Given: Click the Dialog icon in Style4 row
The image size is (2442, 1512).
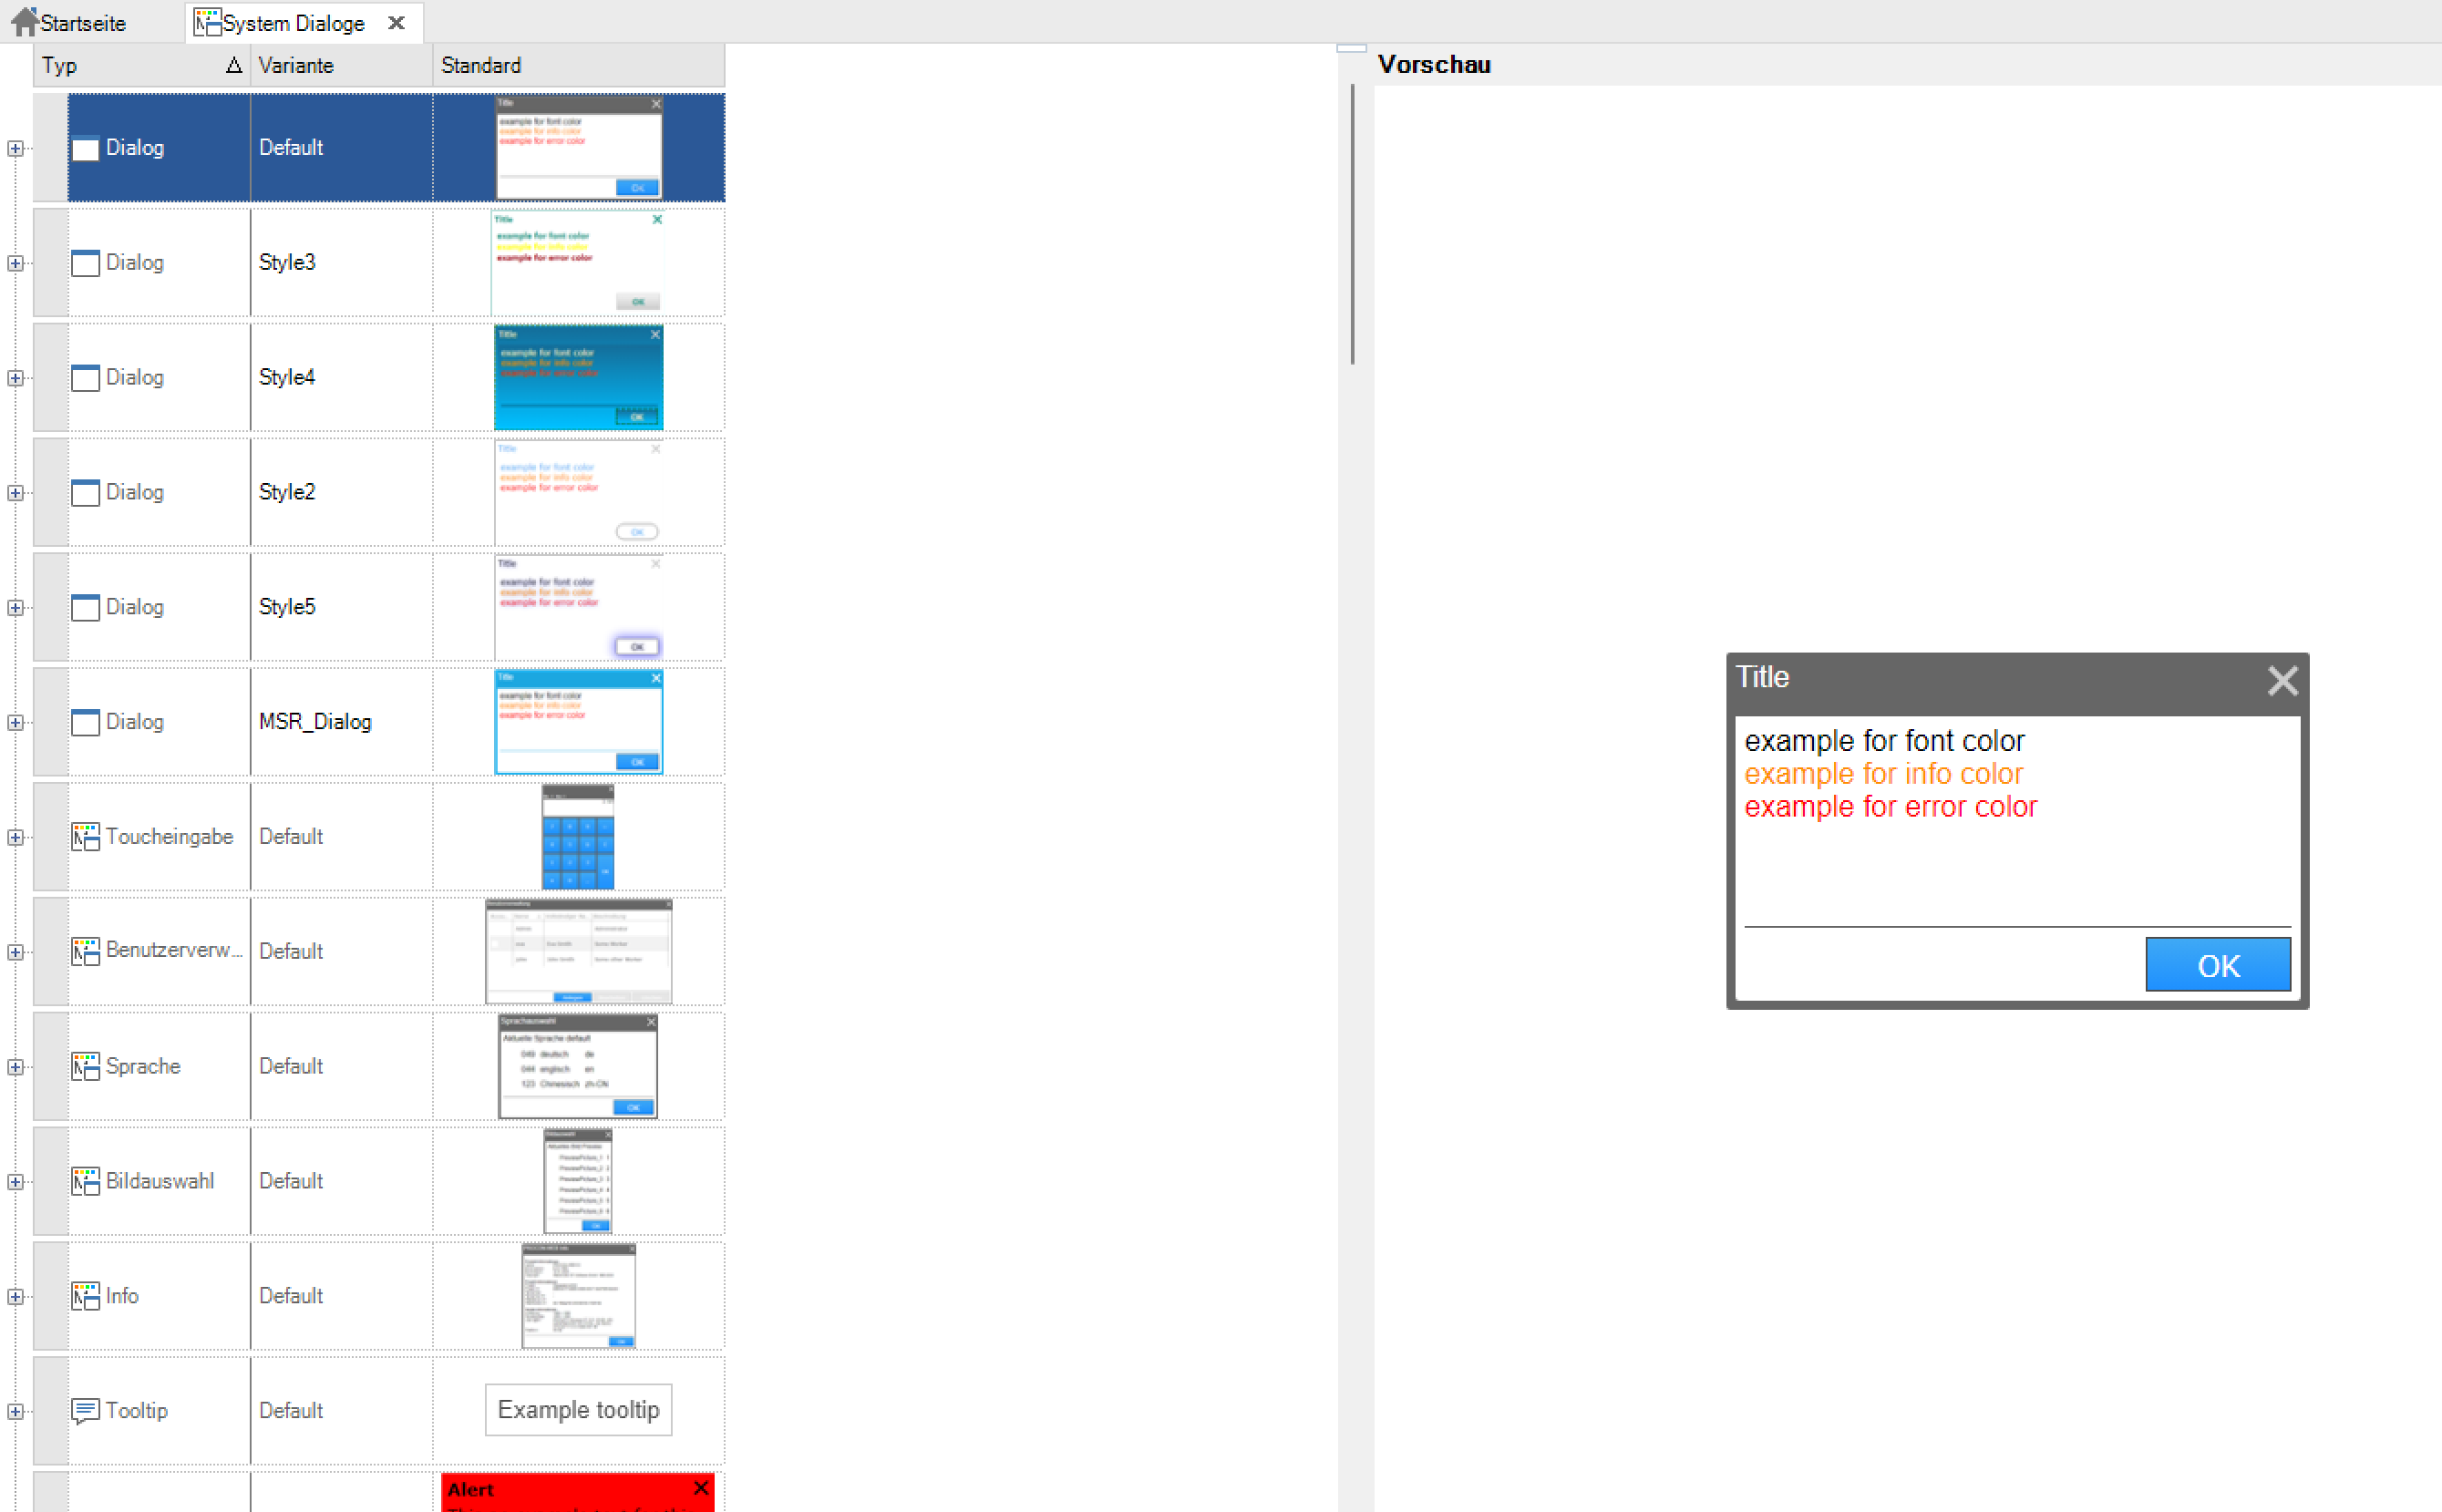Looking at the screenshot, I should [86, 378].
